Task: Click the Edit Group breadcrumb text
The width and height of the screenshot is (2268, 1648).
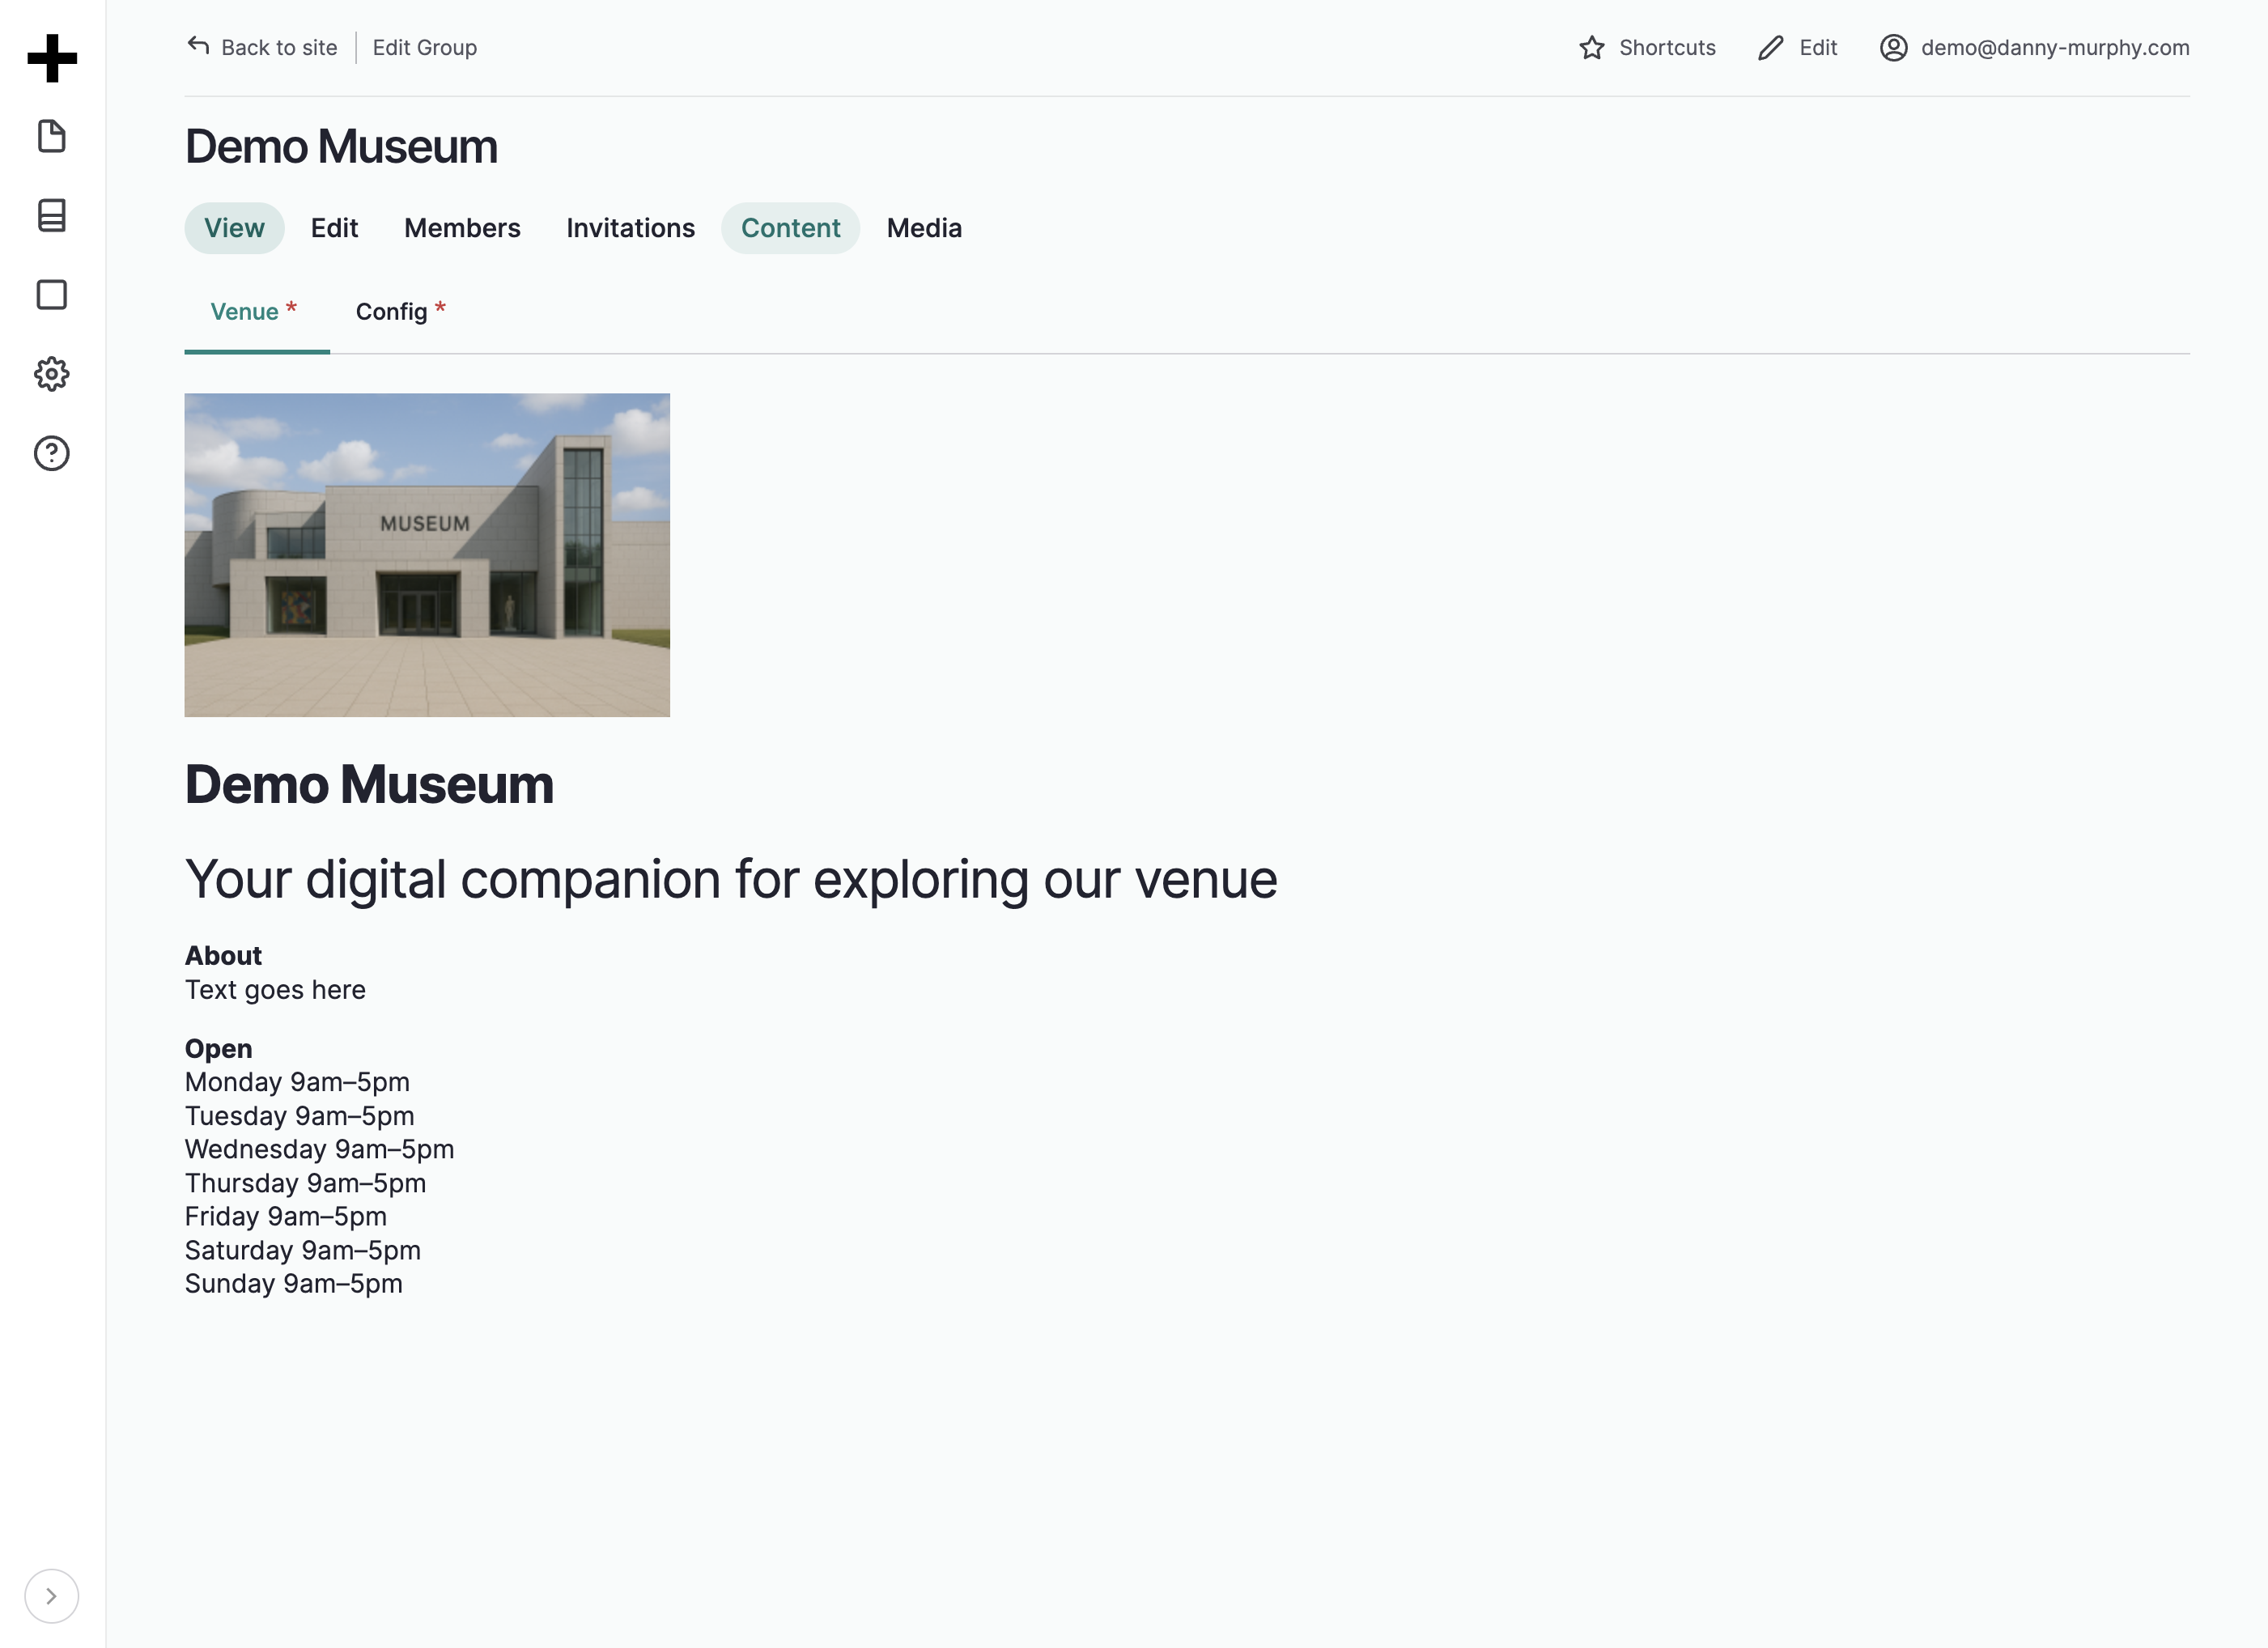Action: 425,48
